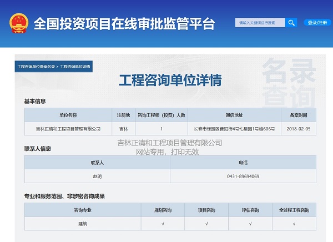This screenshot has width=333, height=242.
Task: Click the magnifier search icon
Action: 291,23
